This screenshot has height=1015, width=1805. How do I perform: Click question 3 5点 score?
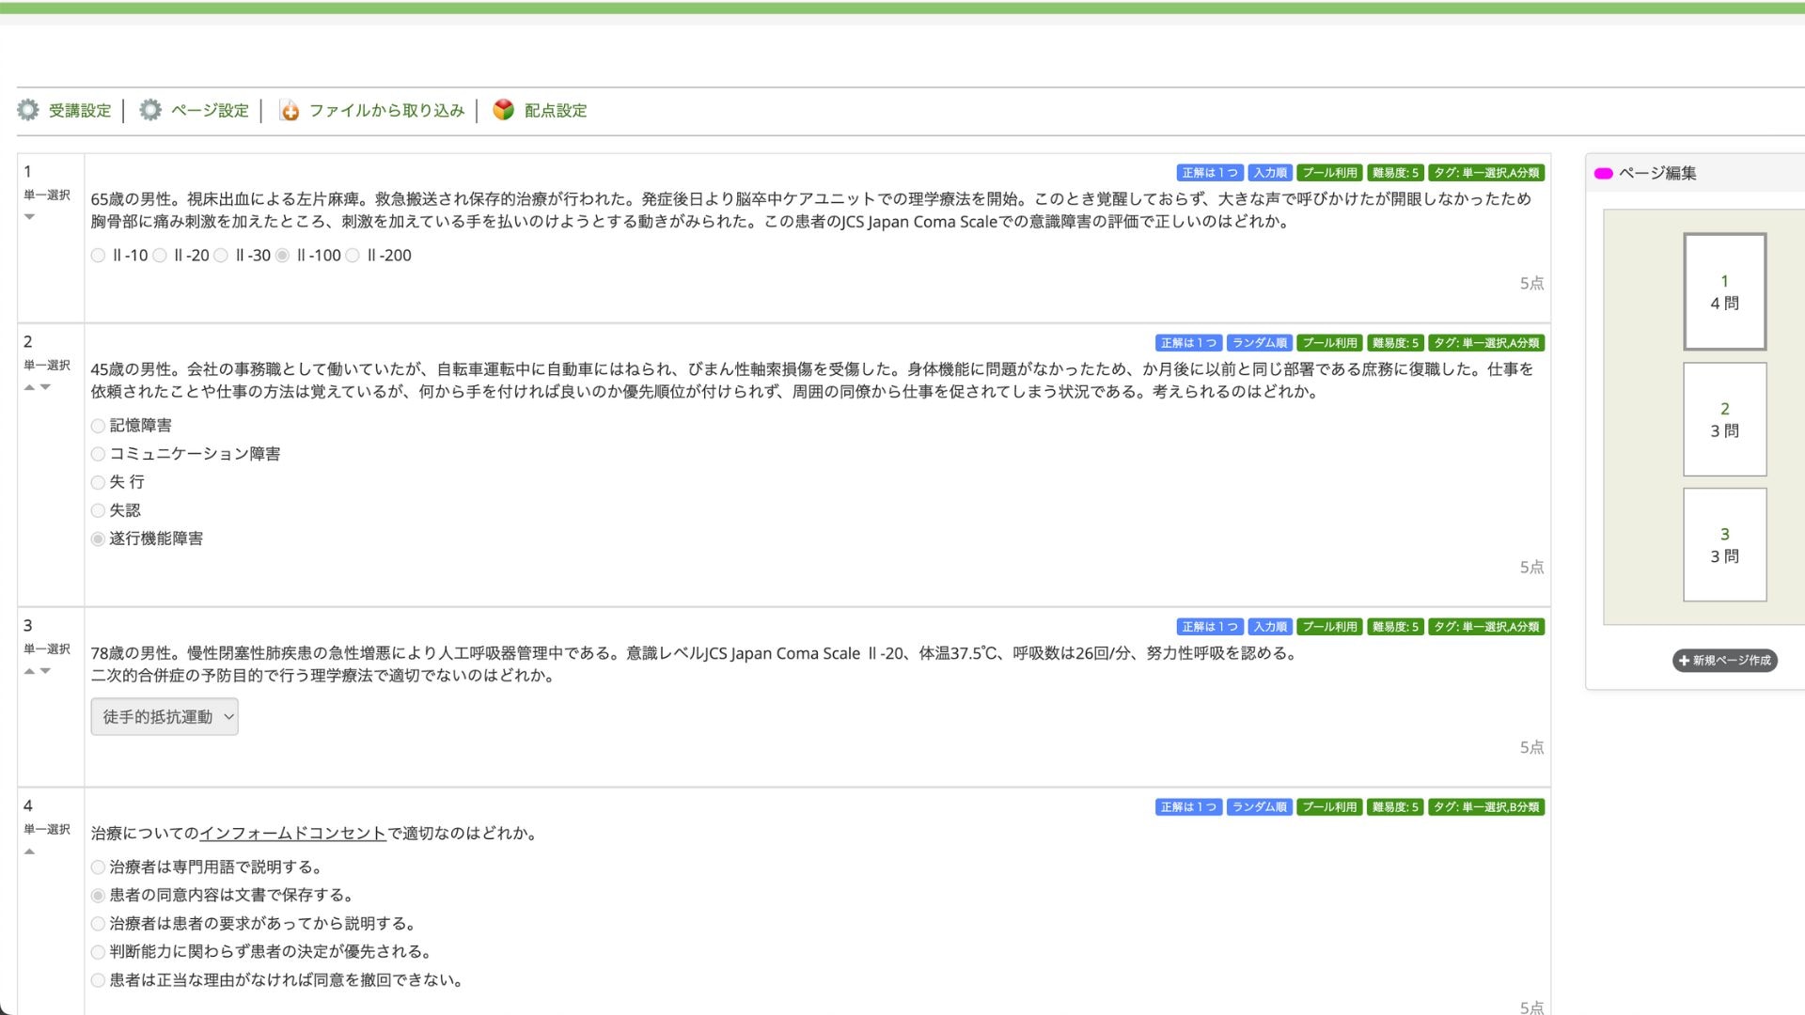point(1531,748)
